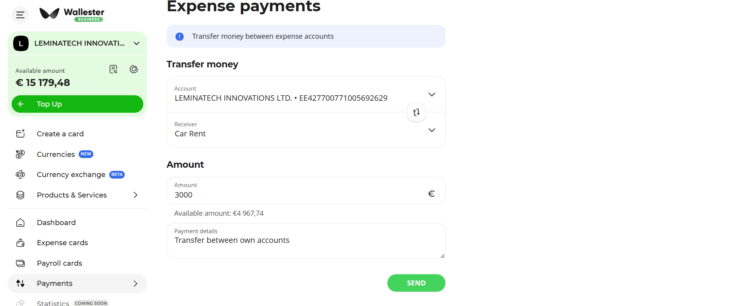Click the pie chart icon beside available amount

pos(134,69)
